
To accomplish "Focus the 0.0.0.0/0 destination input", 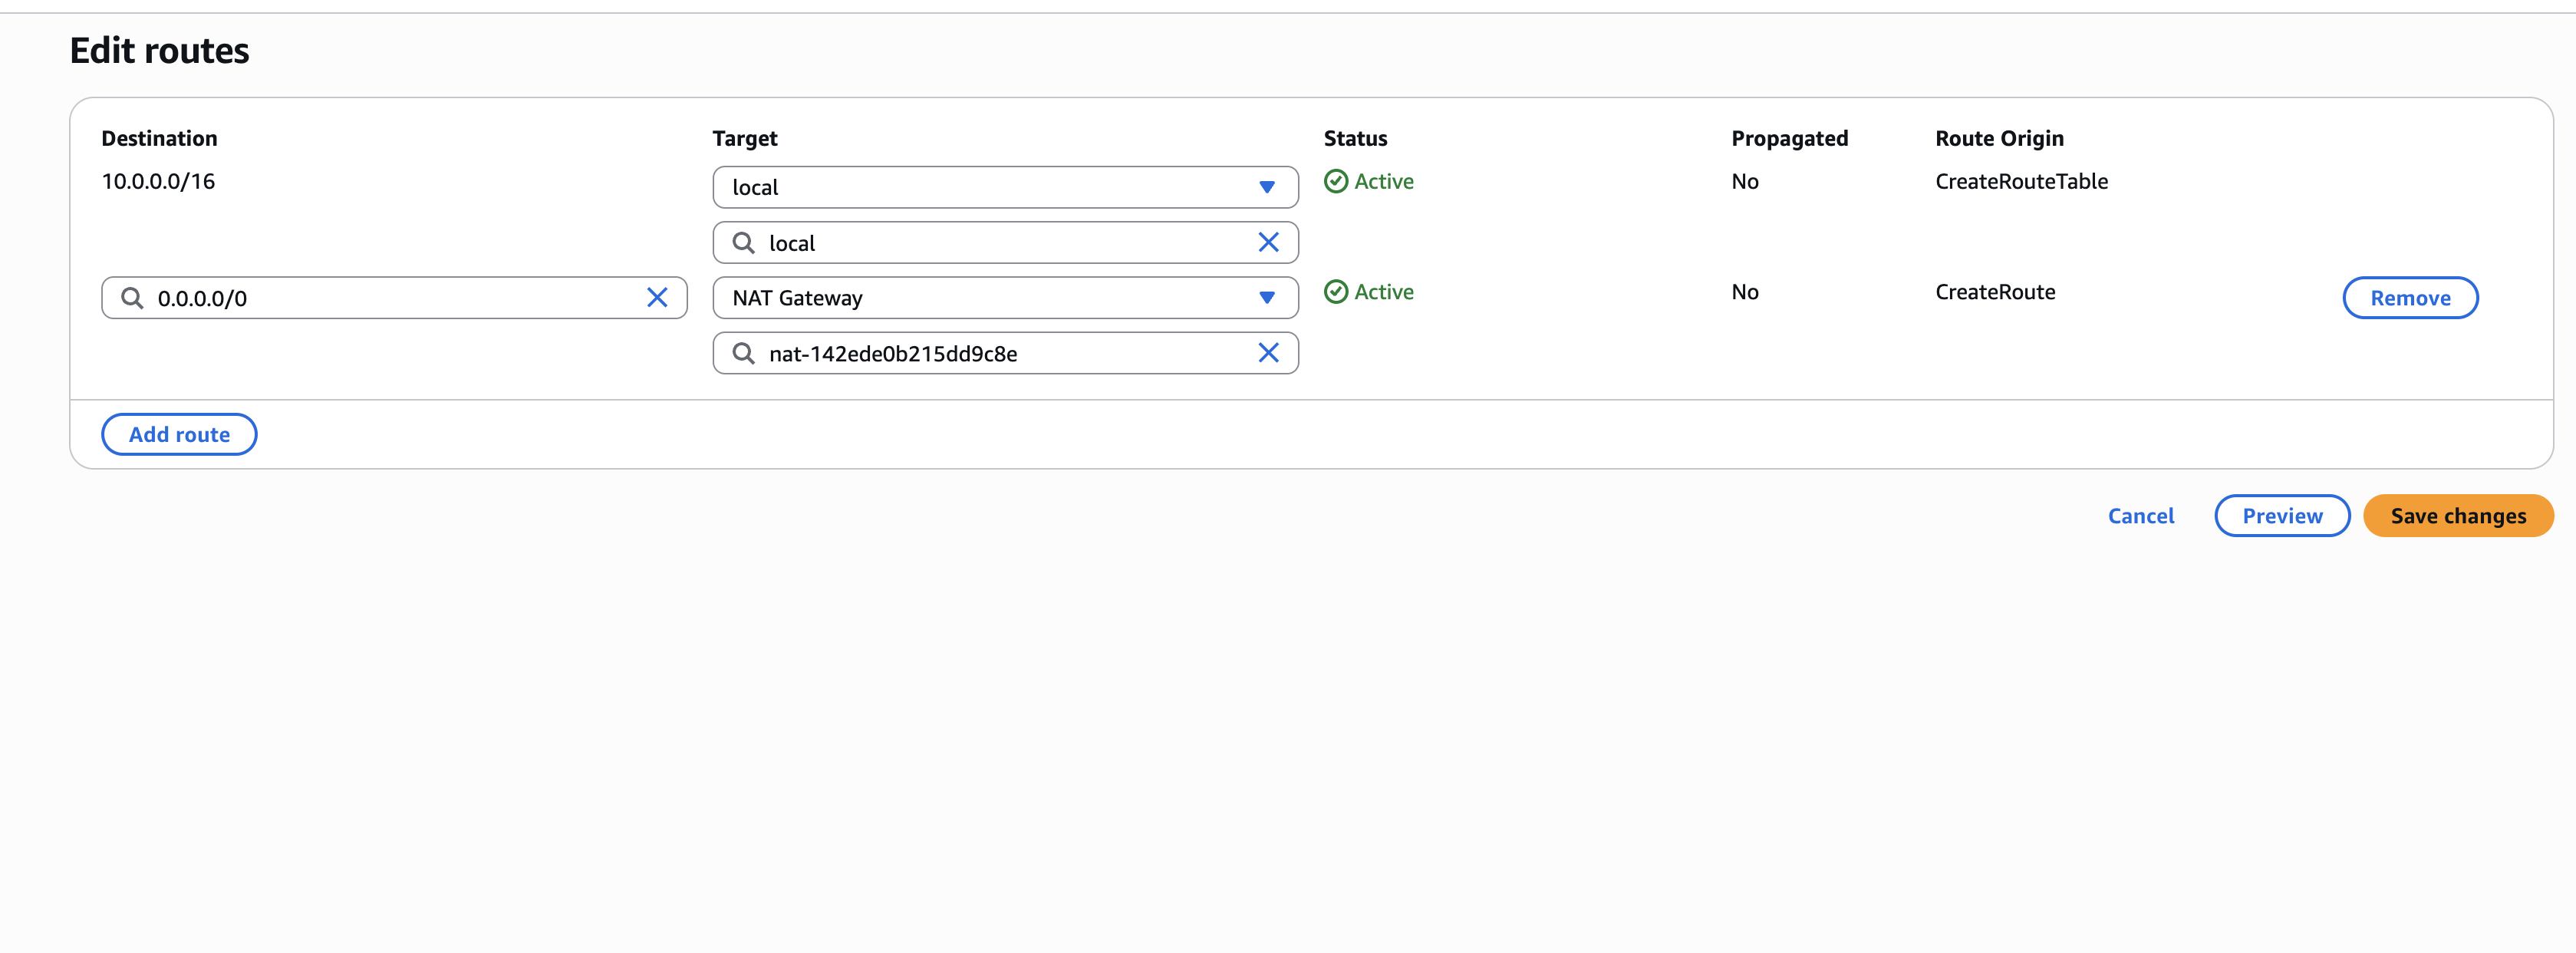I will (x=394, y=297).
